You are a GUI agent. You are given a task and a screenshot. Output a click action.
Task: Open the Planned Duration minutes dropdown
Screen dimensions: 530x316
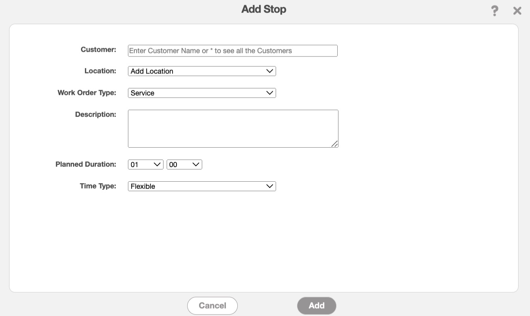pyautogui.click(x=184, y=164)
